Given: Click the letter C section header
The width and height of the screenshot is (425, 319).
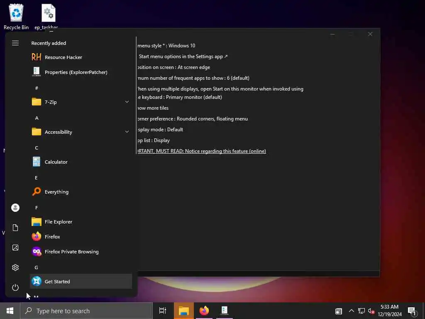Looking at the screenshot, I should 37,147.
